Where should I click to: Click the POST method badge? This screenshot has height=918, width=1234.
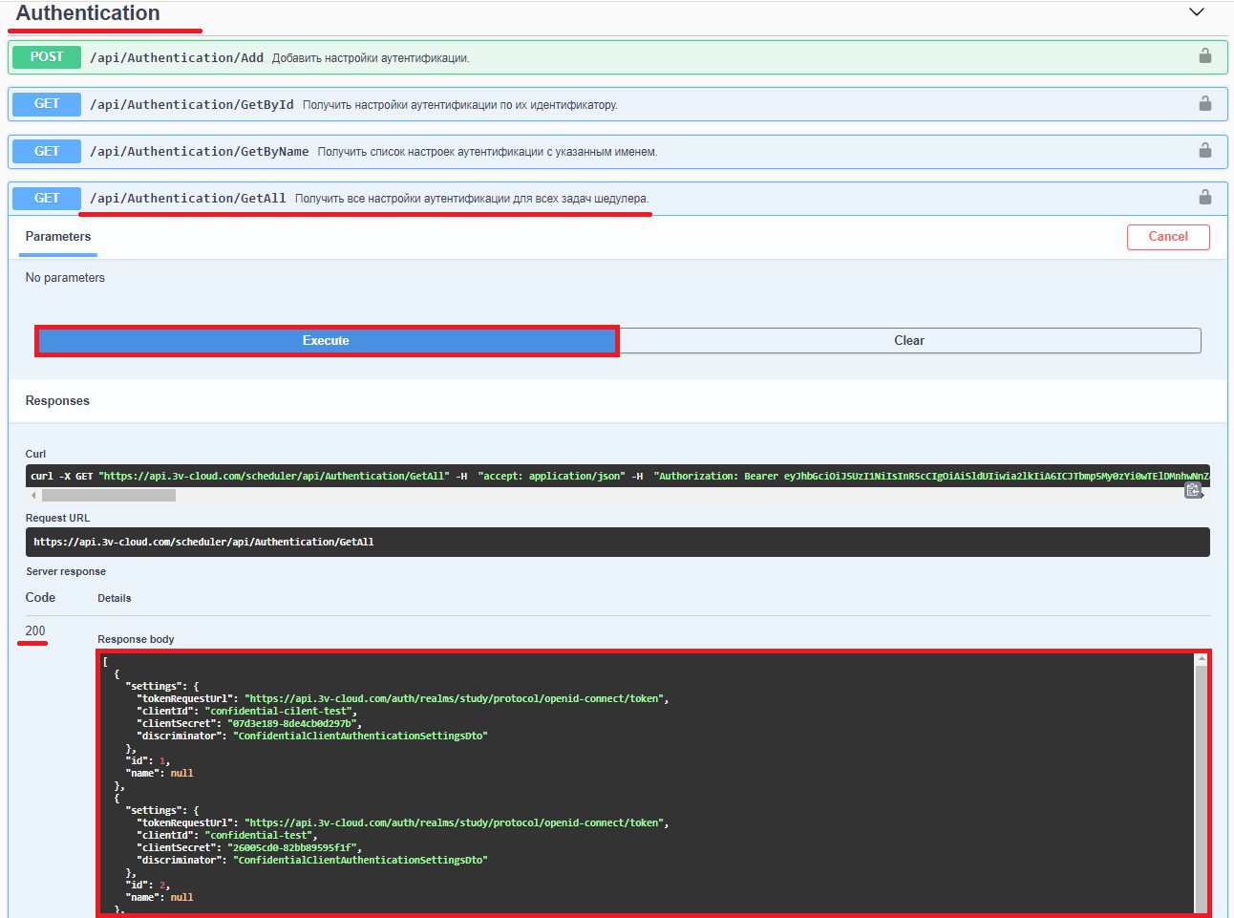(47, 57)
